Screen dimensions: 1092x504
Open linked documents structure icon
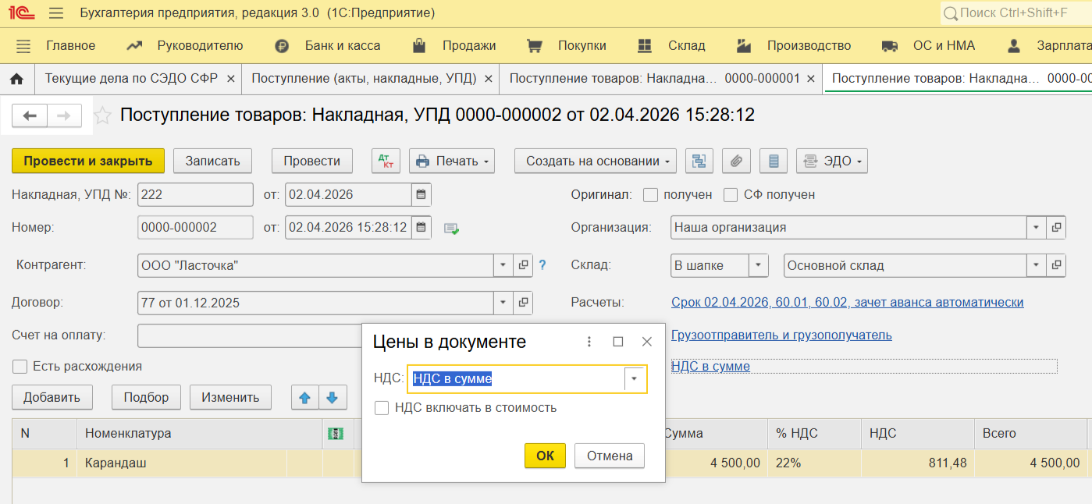(699, 161)
